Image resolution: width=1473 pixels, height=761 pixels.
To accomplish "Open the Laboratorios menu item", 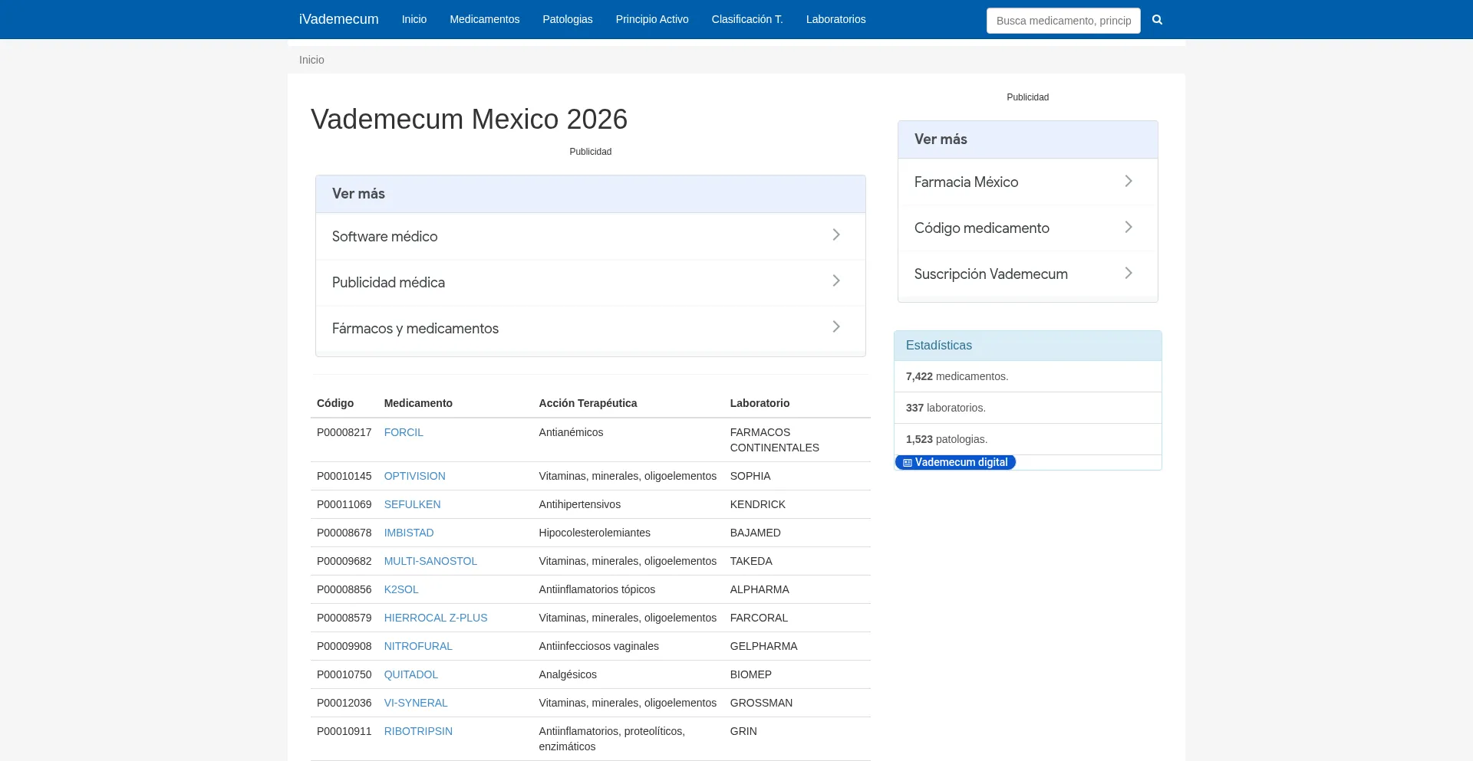I will [x=836, y=19].
